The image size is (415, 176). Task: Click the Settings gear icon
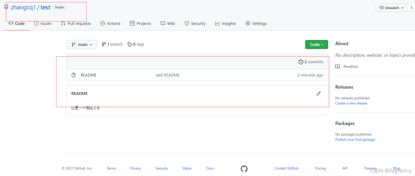tap(248, 23)
